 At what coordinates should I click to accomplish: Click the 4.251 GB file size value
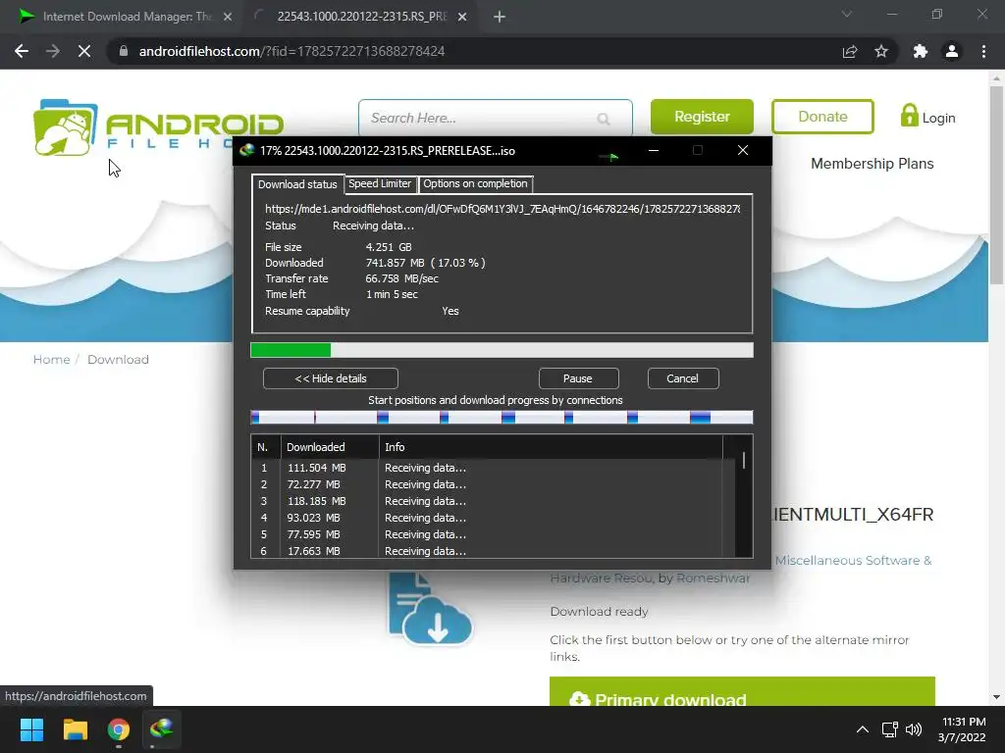tap(389, 247)
